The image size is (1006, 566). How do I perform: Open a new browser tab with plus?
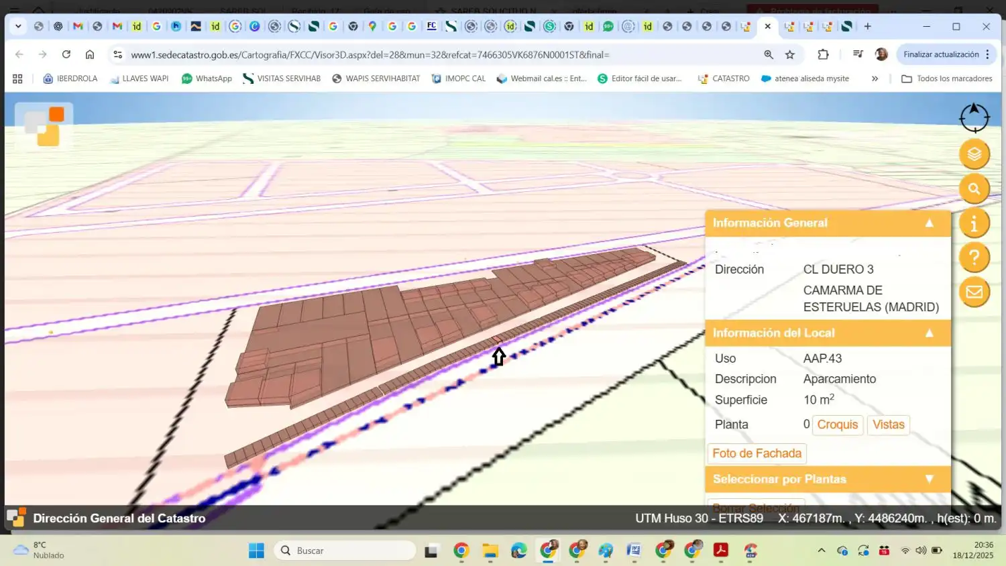tap(868, 26)
